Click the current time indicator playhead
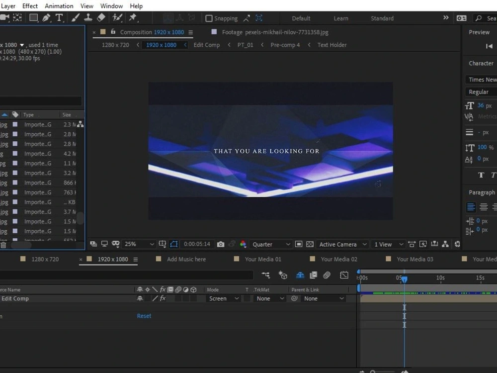 pos(405,280)
